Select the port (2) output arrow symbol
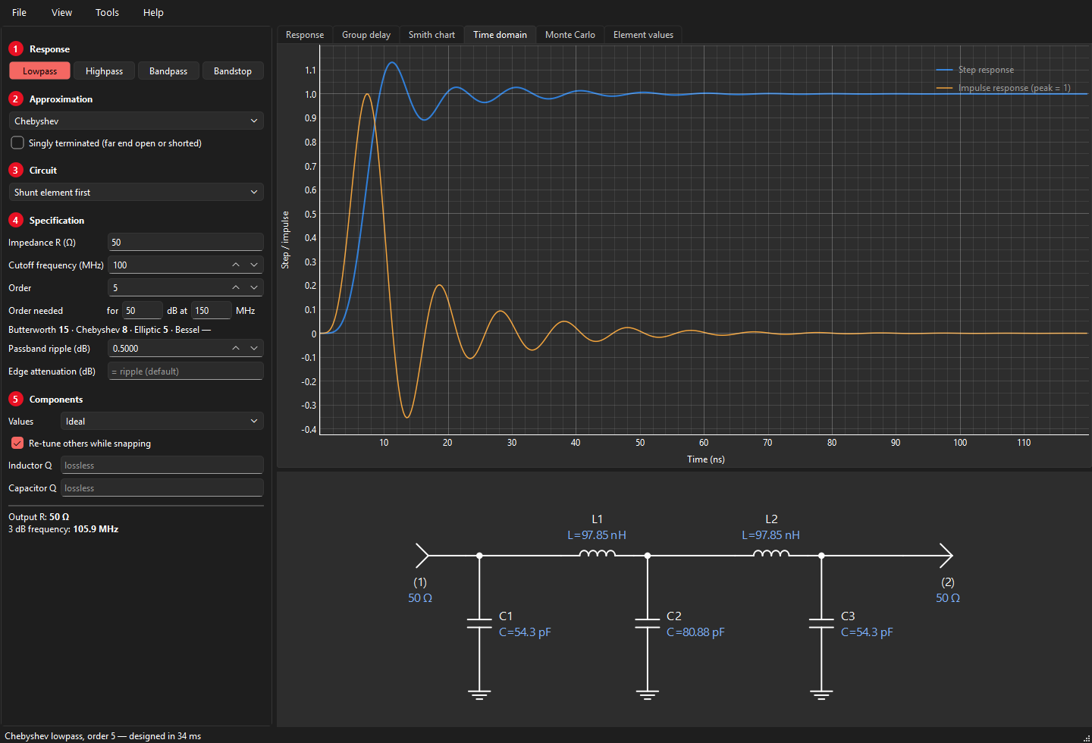1092x743 pixels. (x=946, y=556)
